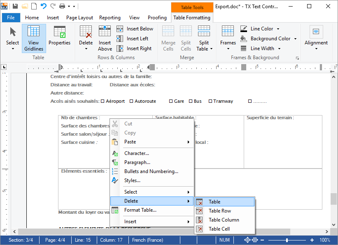Open the File tab
Image resolution: width=338 pixels, height=245 pixels.
coord(11,18)
